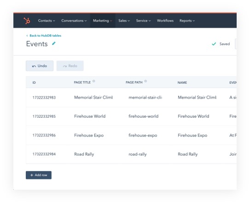Follow the Back to HubDB tables link
The height and width of the screenshot is (204, 250).
[x=44, y=36]
